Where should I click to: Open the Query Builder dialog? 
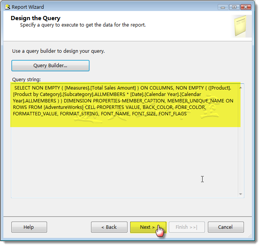coord(50,66)
